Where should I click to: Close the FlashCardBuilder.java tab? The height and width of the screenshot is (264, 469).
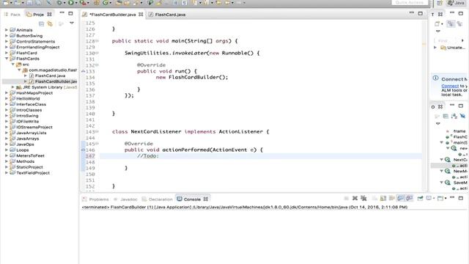tap(141, 15)
